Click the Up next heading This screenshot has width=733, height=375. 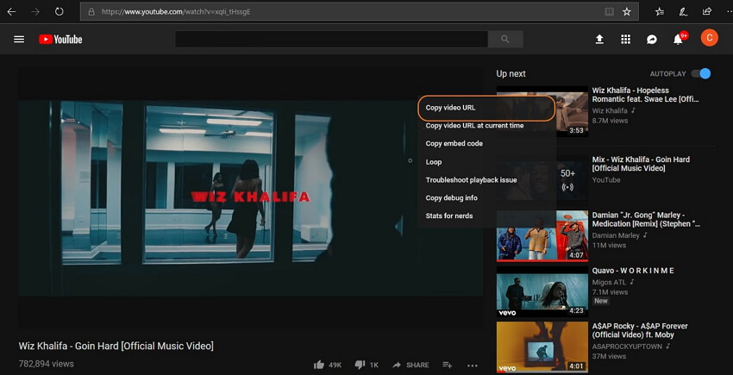(511, 73)
